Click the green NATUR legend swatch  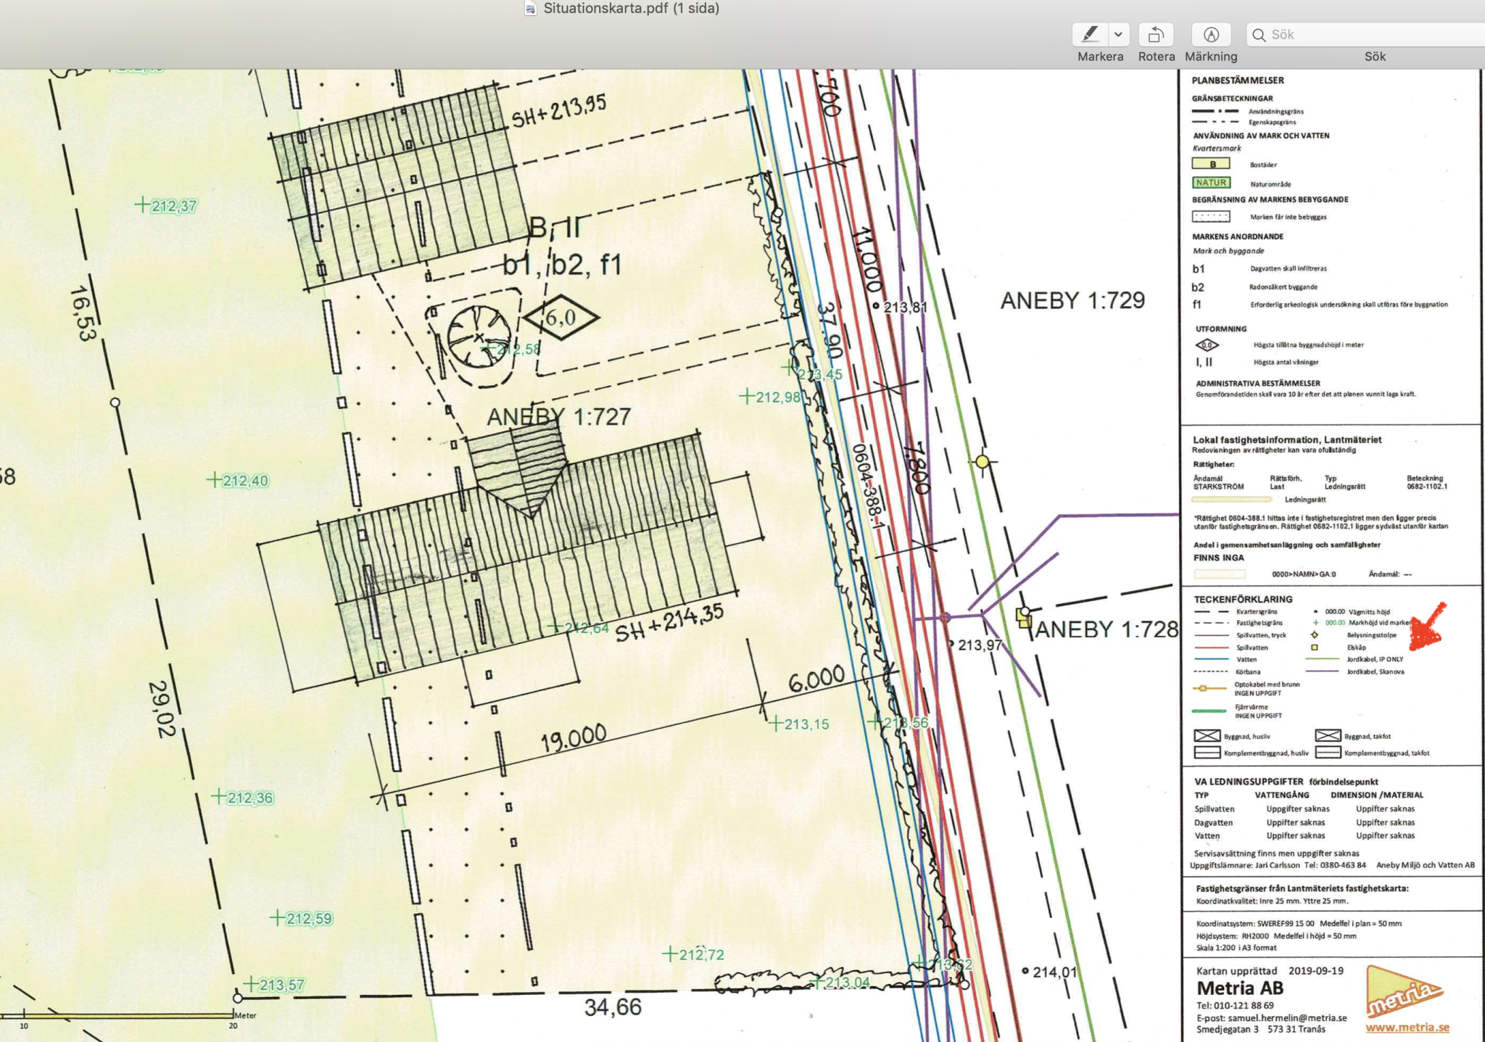[1211, 183]
